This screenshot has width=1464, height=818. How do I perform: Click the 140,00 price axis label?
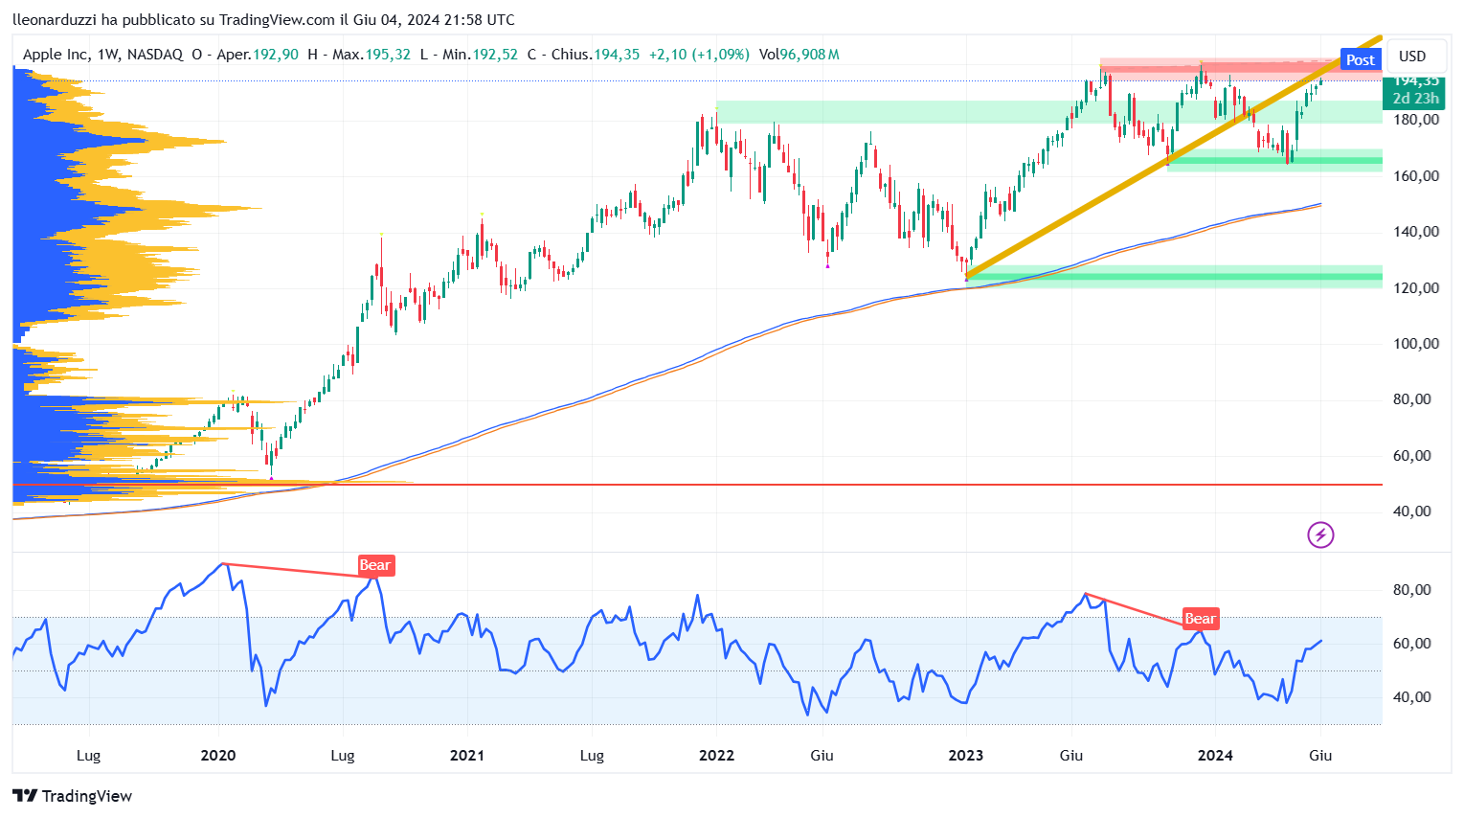tap(1416, 231)
